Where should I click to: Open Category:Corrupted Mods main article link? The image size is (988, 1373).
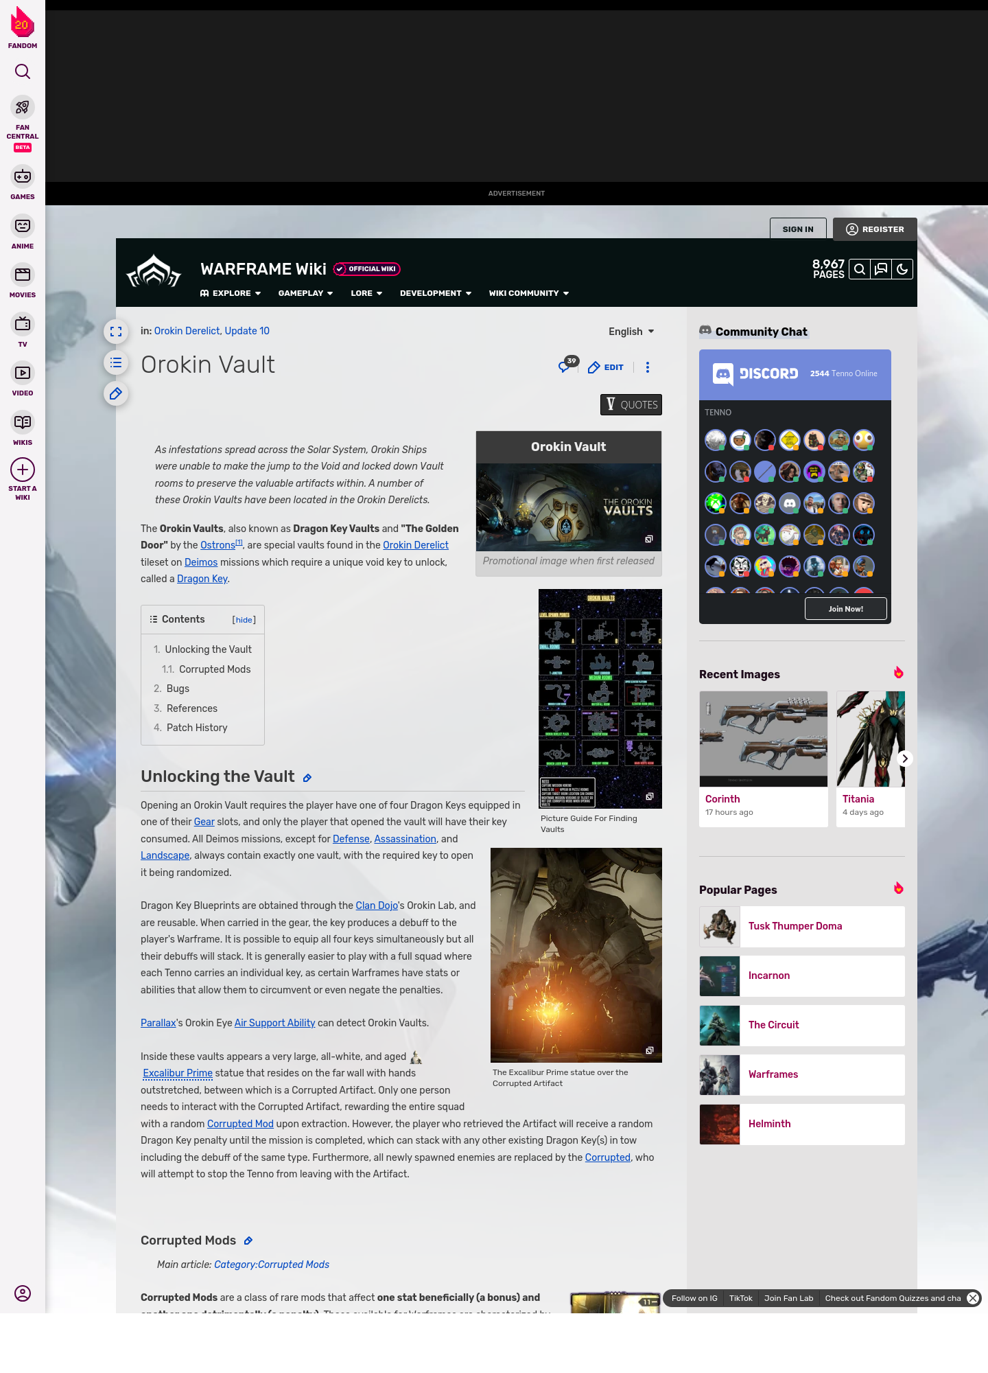pos(272,1265)
